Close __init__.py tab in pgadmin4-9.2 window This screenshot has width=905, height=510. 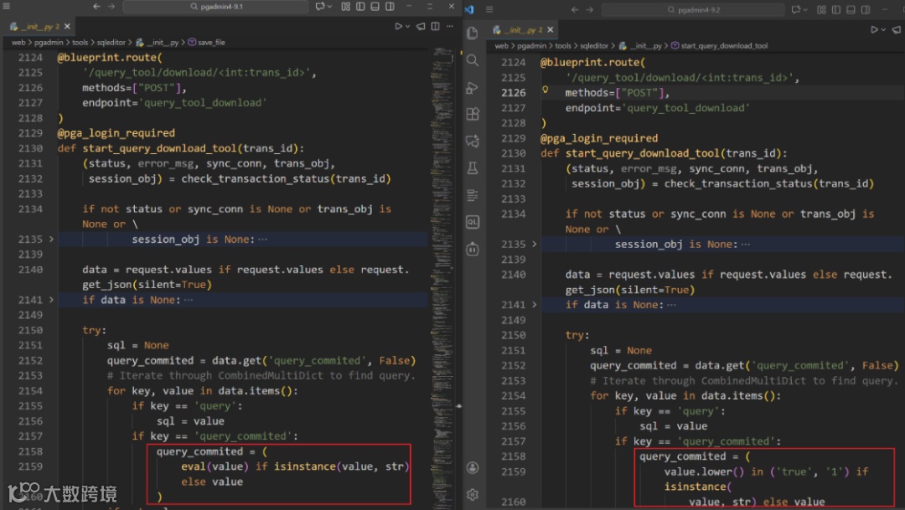click(x=551, y=30)
